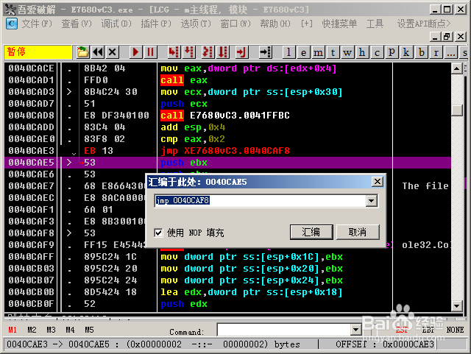Select the M4 memory tab
Screen dimensions: 471x354
[70, 330]
